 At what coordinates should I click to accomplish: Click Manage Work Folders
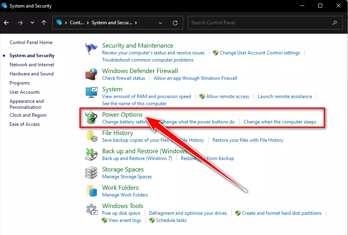tap(125, 195)
